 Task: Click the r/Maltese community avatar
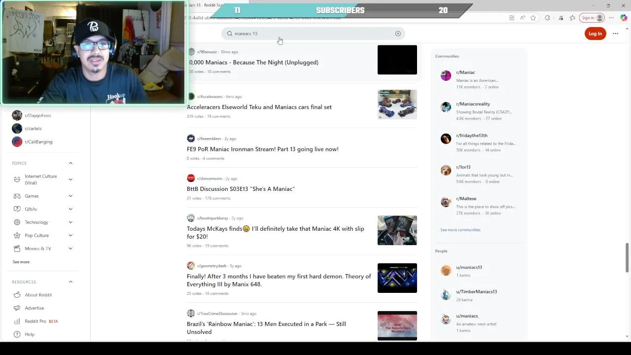446,202
